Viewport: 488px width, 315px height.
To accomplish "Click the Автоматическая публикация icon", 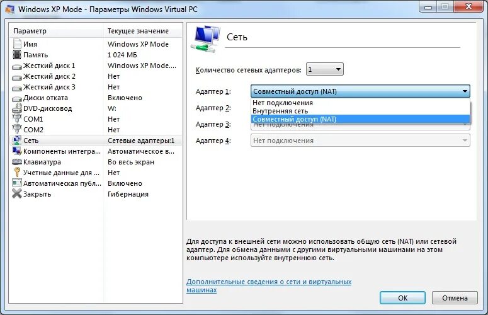I will tap(17, 183).
